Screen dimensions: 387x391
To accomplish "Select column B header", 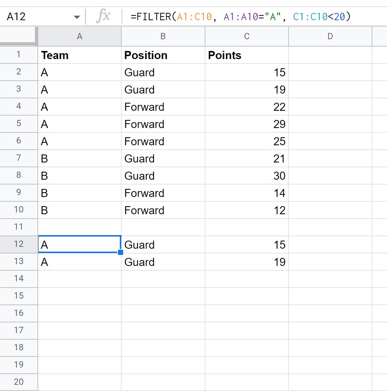I will click(x=163, y=36).
